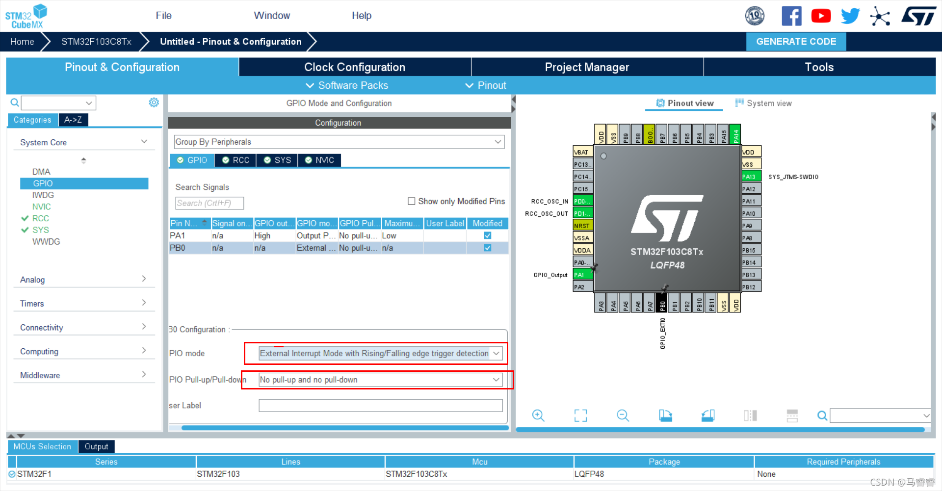Click the PB0 pin on the chip
This screenshot has width=942, height=491.
[662, 303]
